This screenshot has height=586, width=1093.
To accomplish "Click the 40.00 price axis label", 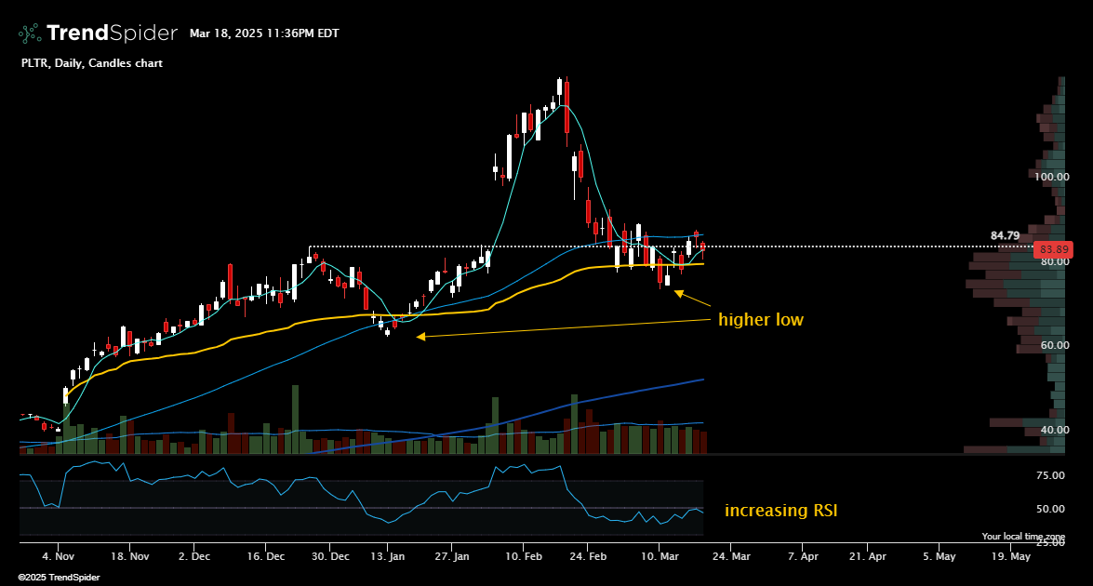I will [1055, 430].
